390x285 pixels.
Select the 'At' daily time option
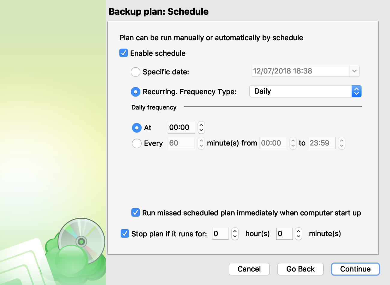tap(137, 127)
